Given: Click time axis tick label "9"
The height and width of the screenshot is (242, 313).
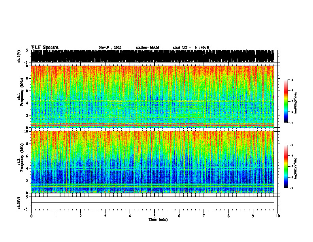Looking at the screenshot, I should coord(253,216).
